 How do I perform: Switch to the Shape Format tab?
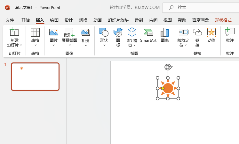pos(223,20)
